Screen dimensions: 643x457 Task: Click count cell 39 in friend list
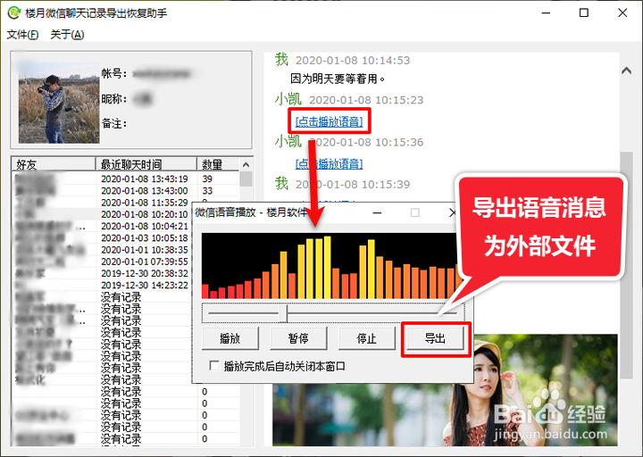(207, 179)
